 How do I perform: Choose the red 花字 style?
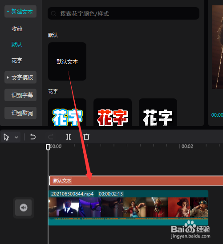(113, 112)
